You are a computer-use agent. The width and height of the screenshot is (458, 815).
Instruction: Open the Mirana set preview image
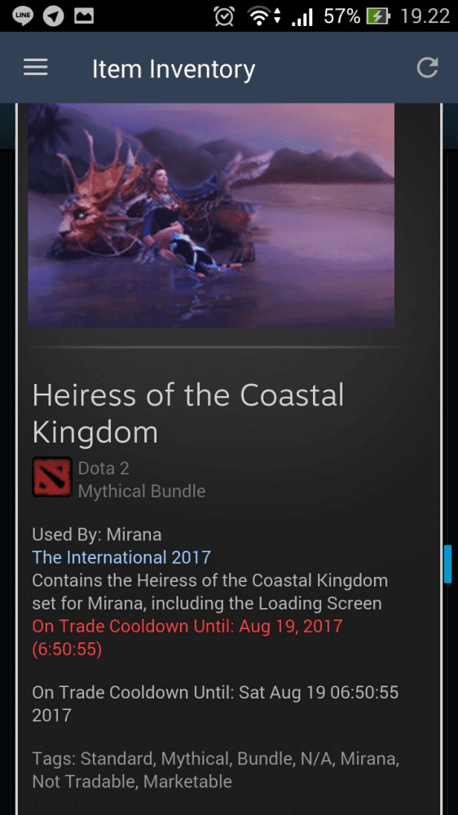pos(211,215)
